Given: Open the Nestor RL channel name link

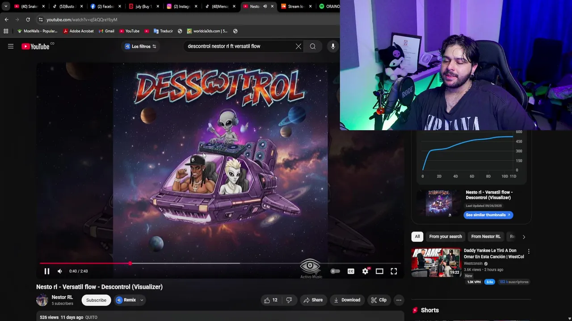Looking at the screenshot, I should (x=62, y=297).
